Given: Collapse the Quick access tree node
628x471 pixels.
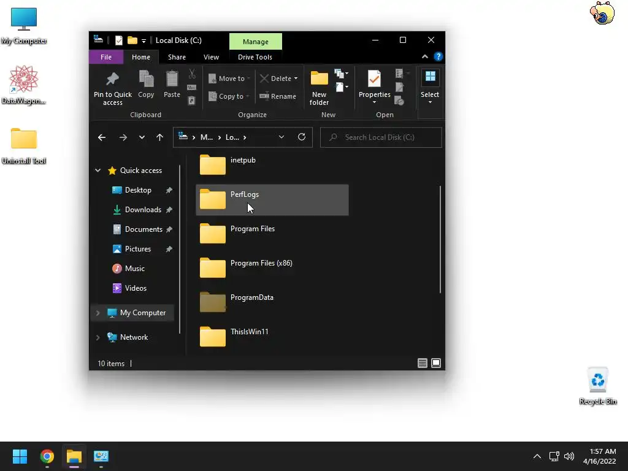Looking at the screenshot, I should [x=98, y=170].
